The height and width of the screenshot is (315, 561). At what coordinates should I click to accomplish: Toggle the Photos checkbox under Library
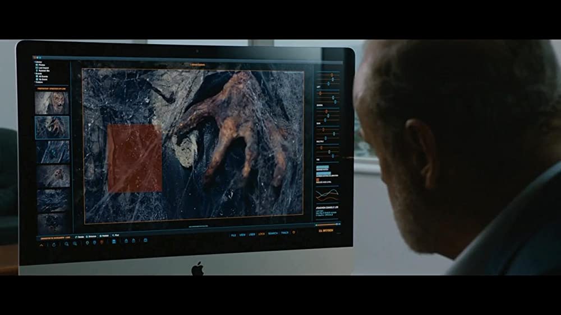click(x=37, y=65)
